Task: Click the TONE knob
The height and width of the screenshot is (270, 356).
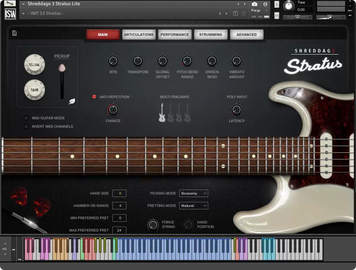Action: click(35, 90)
